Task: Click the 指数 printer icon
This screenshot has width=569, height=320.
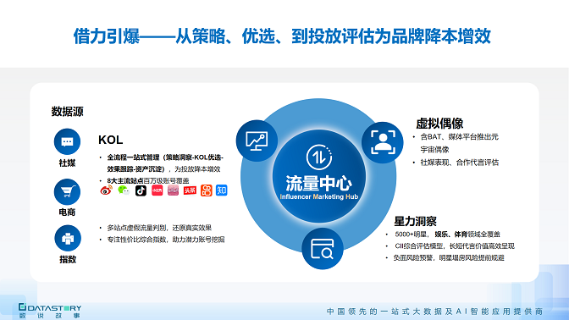Action: tap(68, 239)
